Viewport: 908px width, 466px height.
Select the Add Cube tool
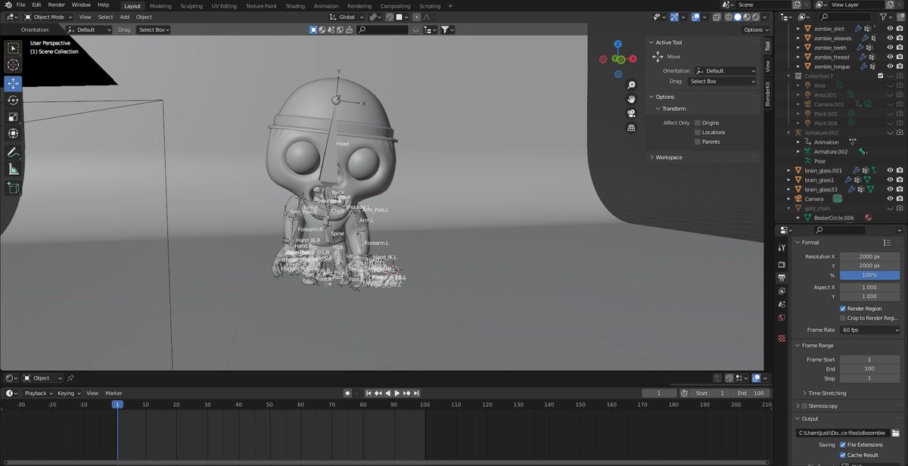pyautogui.click(x=14, y=188)
